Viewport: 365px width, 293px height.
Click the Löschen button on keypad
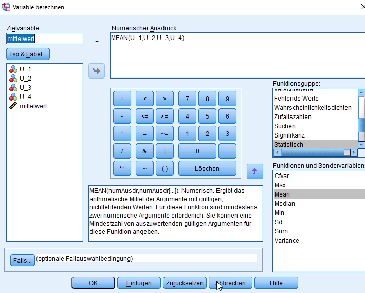pos(207,169)
